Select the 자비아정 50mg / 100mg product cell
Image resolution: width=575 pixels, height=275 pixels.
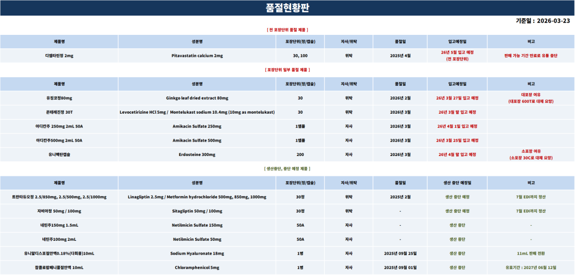[59, 211]
